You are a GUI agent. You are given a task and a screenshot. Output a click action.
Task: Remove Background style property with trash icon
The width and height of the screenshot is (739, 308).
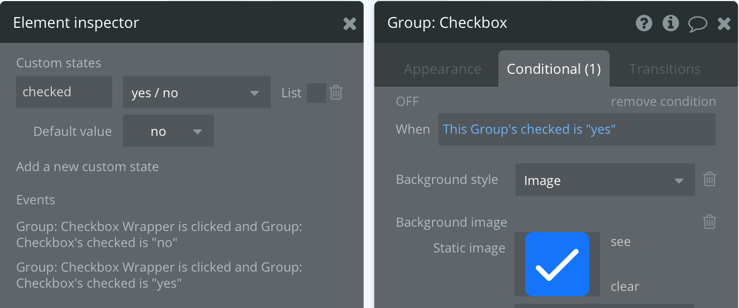709,179
